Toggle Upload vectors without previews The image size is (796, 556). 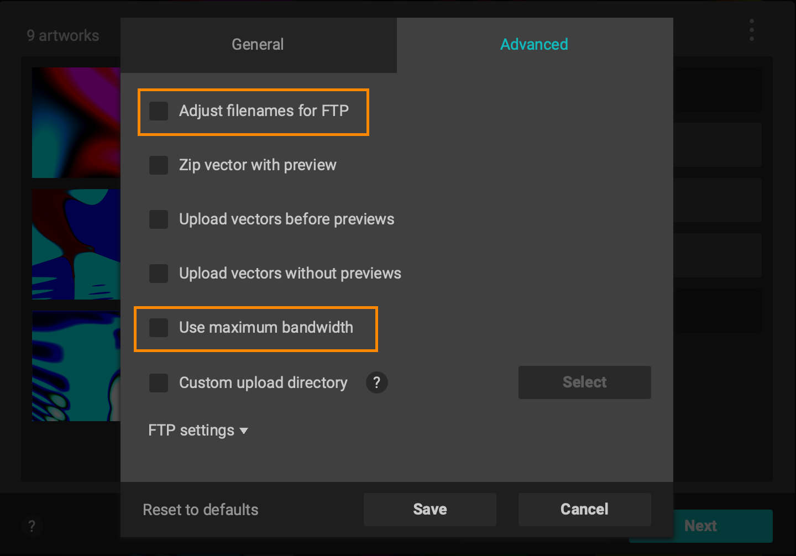tap(159, 273)
